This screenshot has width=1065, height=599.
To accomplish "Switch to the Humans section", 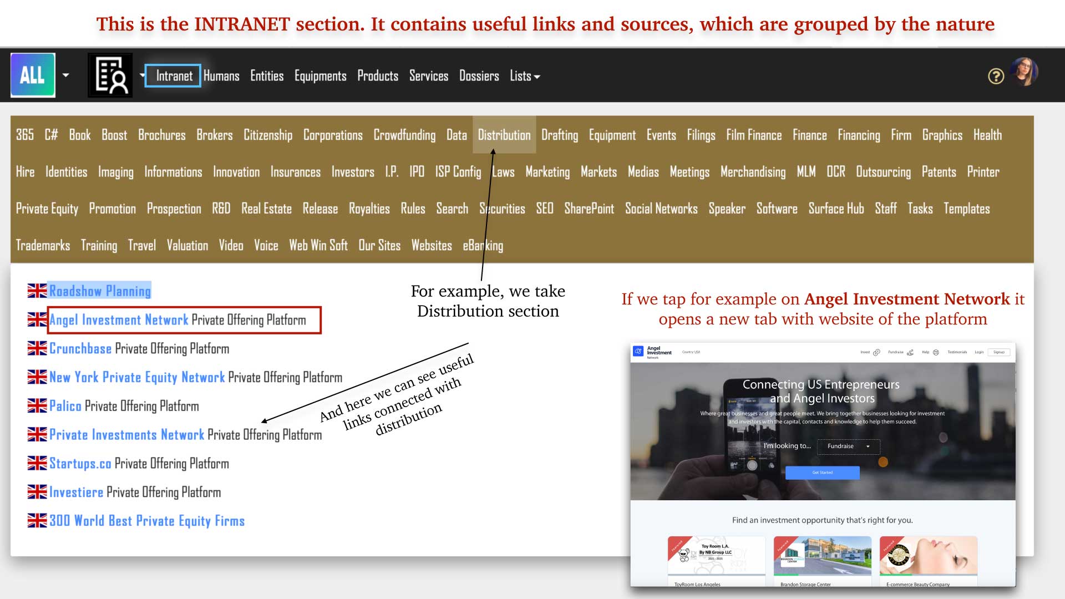I will 221,76.
